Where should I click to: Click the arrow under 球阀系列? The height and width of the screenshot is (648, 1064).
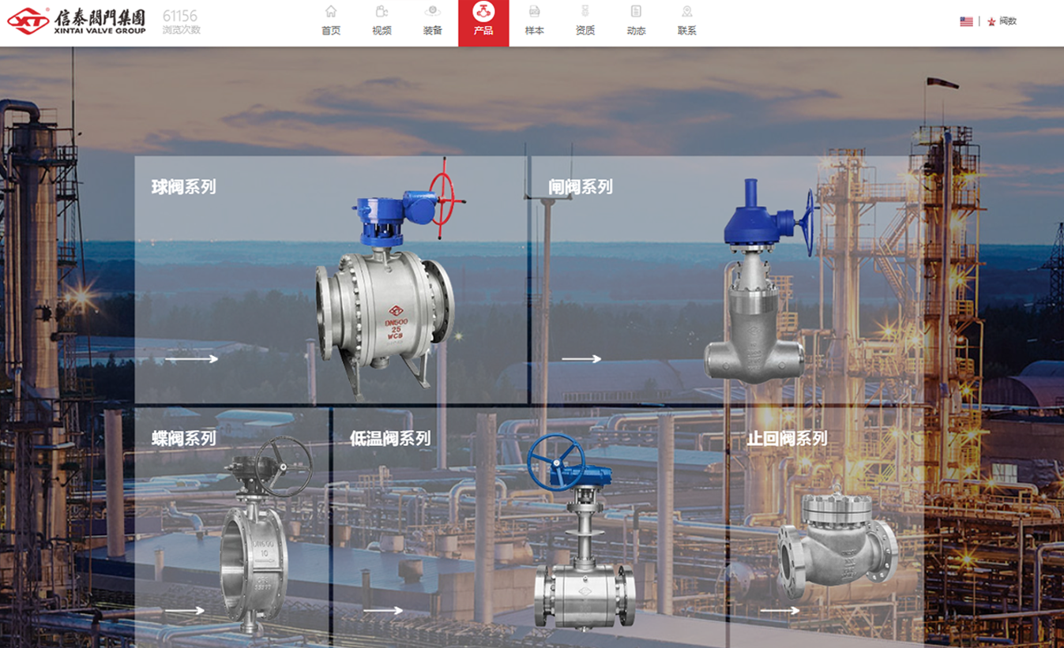coord(191,359)
